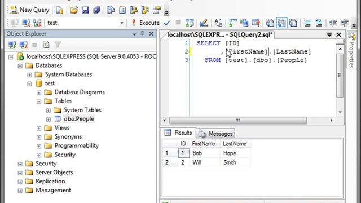This screenshot has width=361, height=203.
Task: Open the standard toolbar overflow options
Action: 166,12
